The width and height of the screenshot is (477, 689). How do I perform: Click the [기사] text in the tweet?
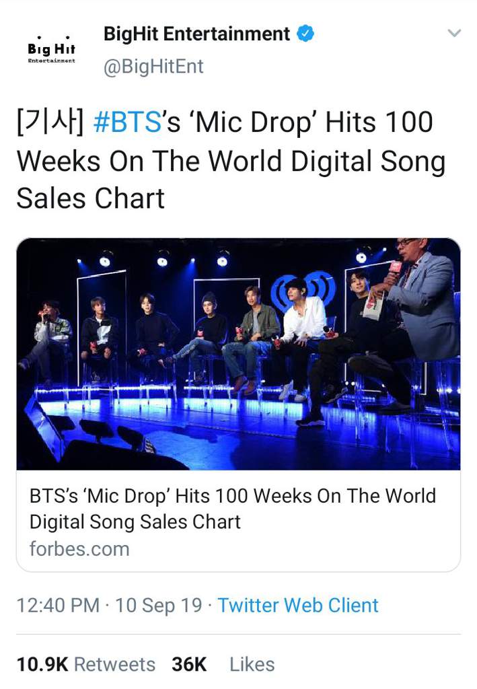coord(50,122)
